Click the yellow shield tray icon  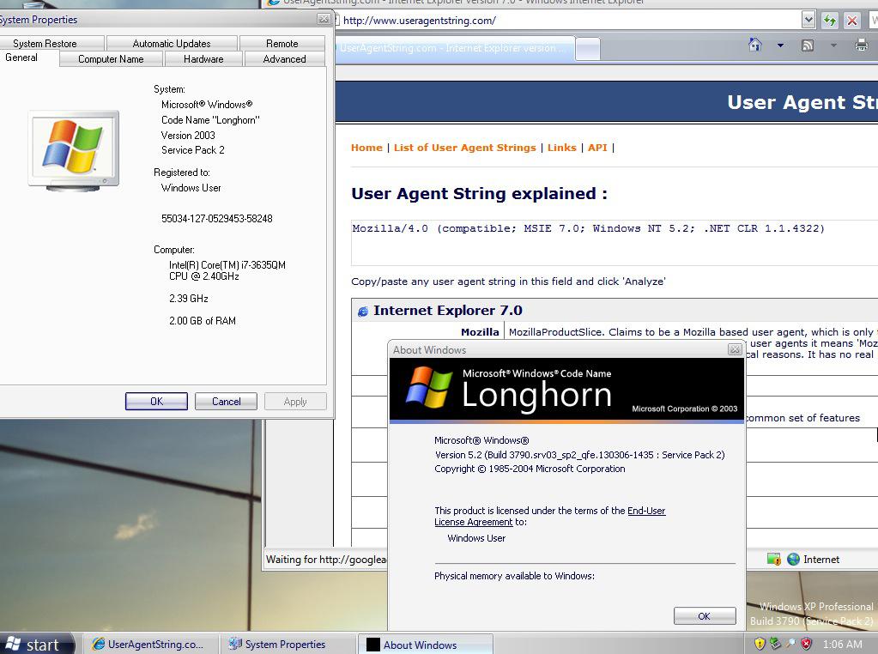tap(760, 644)
